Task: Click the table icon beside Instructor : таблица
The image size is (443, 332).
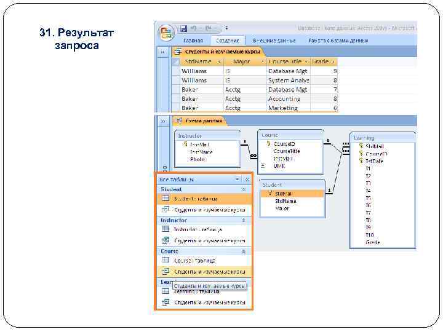Action: click(166, 229)
